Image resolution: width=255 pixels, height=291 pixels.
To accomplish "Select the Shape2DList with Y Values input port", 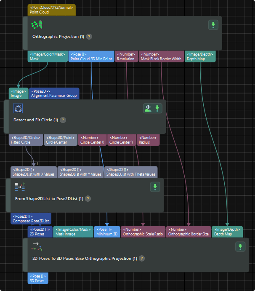I will pyautogui.click(x=80, y=172).
